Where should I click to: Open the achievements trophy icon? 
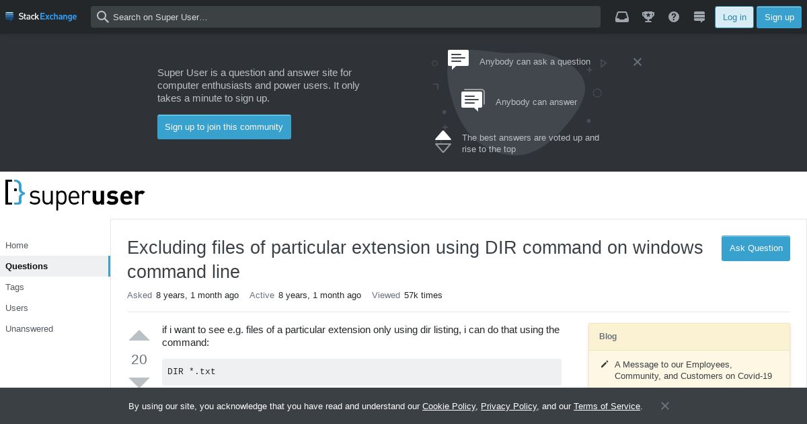click(x=648, y=17)
